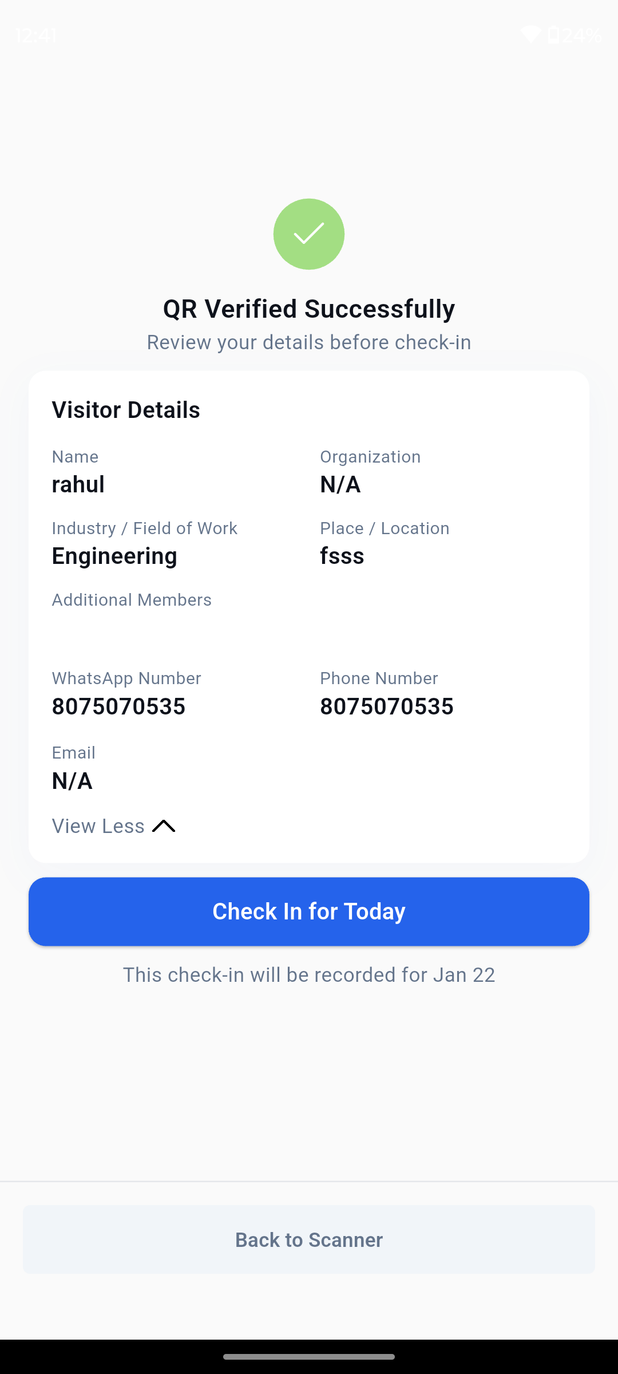Tap the Visitor Details heading
The height and width of the screenshot is (1374, 618).
pos(126,410)
